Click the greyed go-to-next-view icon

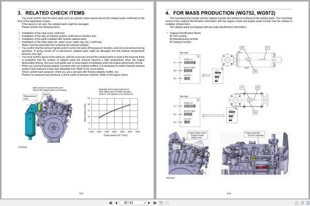[167, 203]
